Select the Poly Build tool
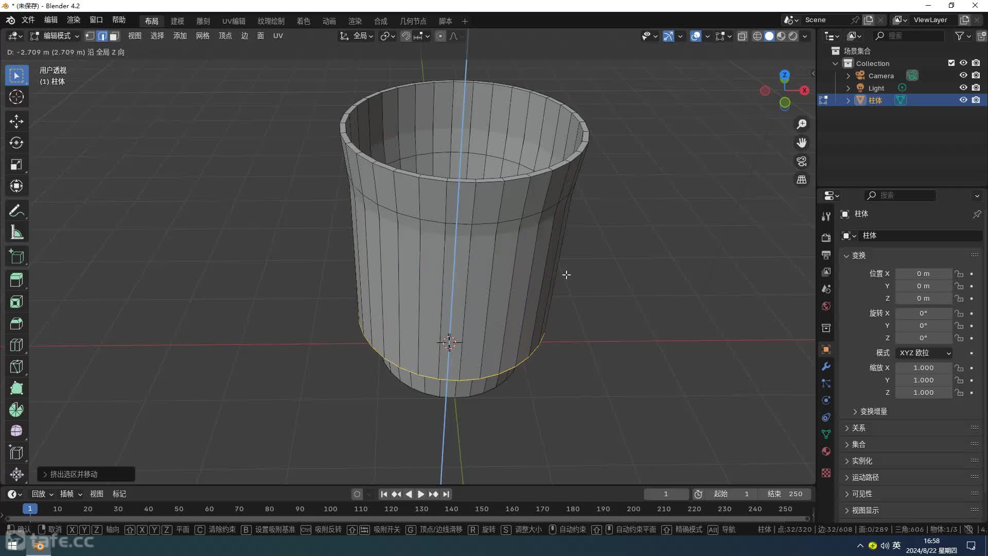The width and height of the screenshot is (988, 556). 16,389
